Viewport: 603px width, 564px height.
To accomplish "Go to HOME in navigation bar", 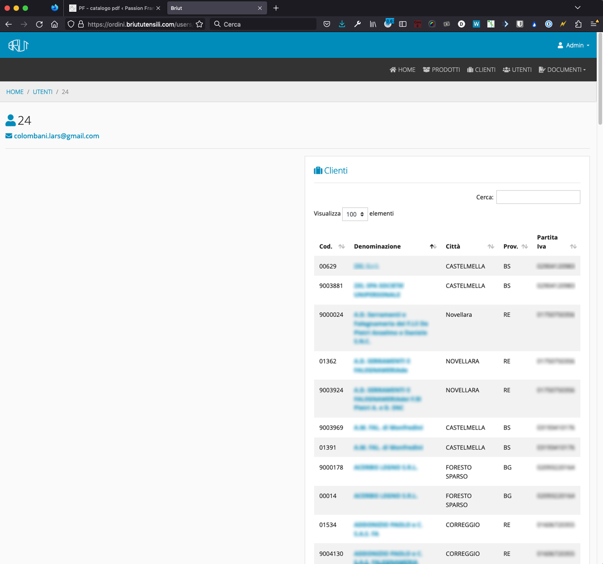I will [403, 70].
